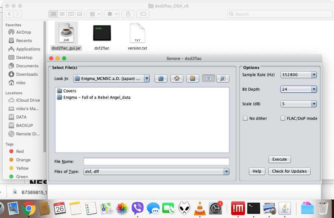Open Recents in the Finder sidebar
The height and width of the screenshot is (218, 334).
pos(20,41)
